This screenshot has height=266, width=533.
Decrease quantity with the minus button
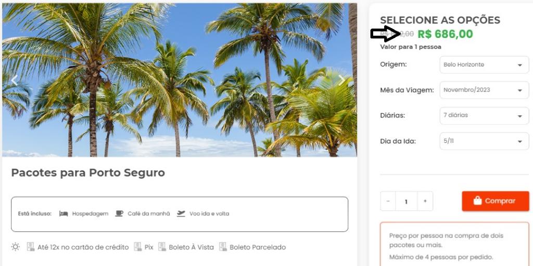(388, 201)
